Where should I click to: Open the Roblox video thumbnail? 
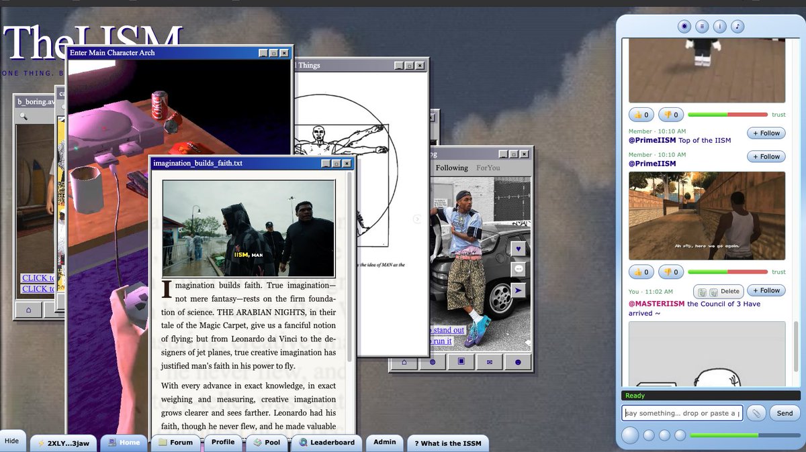[707, 70]
